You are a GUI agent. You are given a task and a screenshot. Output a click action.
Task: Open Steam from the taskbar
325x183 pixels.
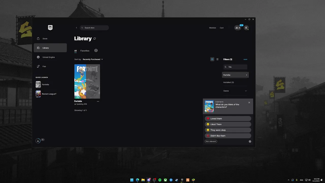click(x=176, y=180)
